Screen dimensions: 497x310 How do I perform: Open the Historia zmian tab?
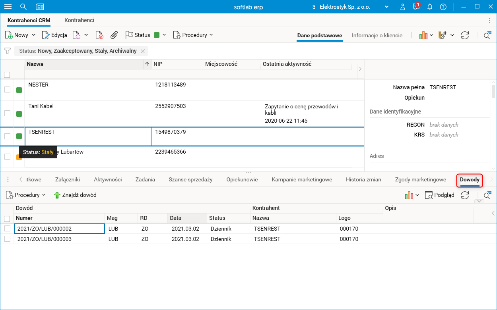point(363,179)
